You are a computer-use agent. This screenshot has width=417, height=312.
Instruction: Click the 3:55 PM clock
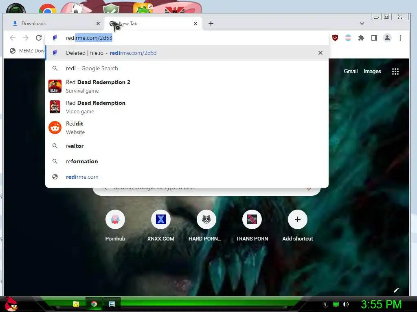[381, 304]
